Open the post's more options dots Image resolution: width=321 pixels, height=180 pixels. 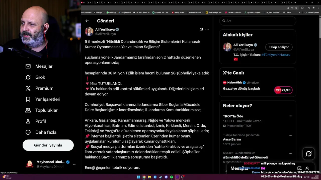click(x=207, y=29)
